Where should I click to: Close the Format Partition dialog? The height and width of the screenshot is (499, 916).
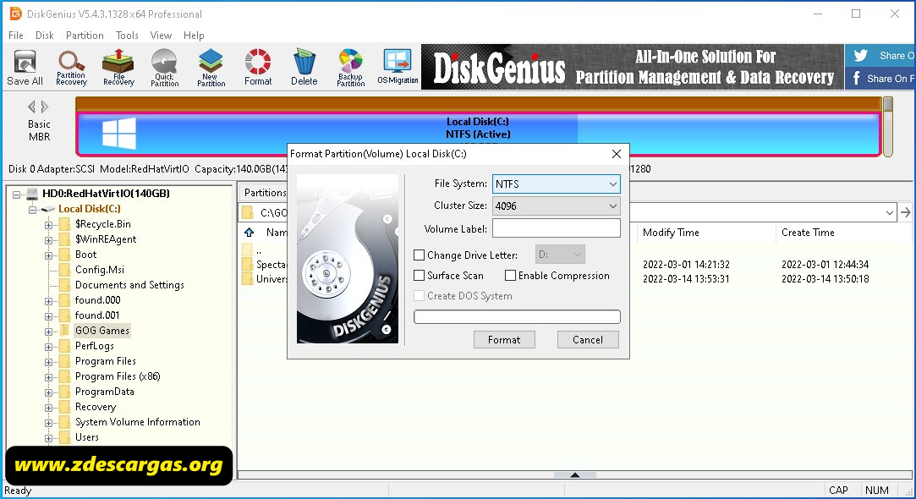tap(617, 154)
